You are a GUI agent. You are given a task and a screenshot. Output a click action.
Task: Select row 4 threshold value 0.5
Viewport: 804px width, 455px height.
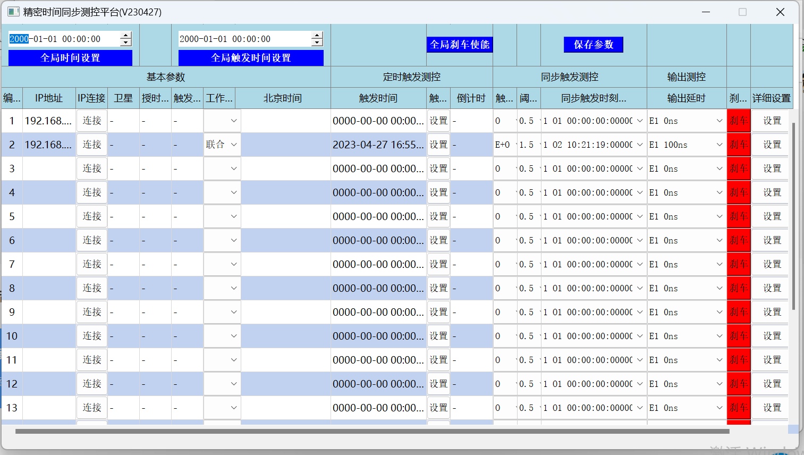[528, 192]
